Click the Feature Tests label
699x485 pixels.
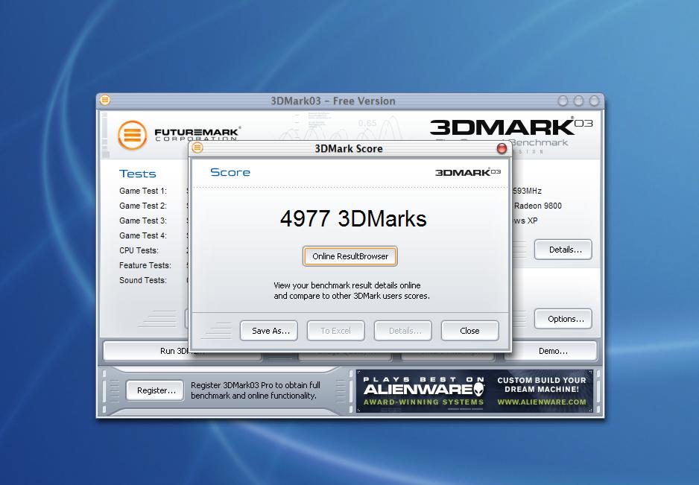coord(145,265)
